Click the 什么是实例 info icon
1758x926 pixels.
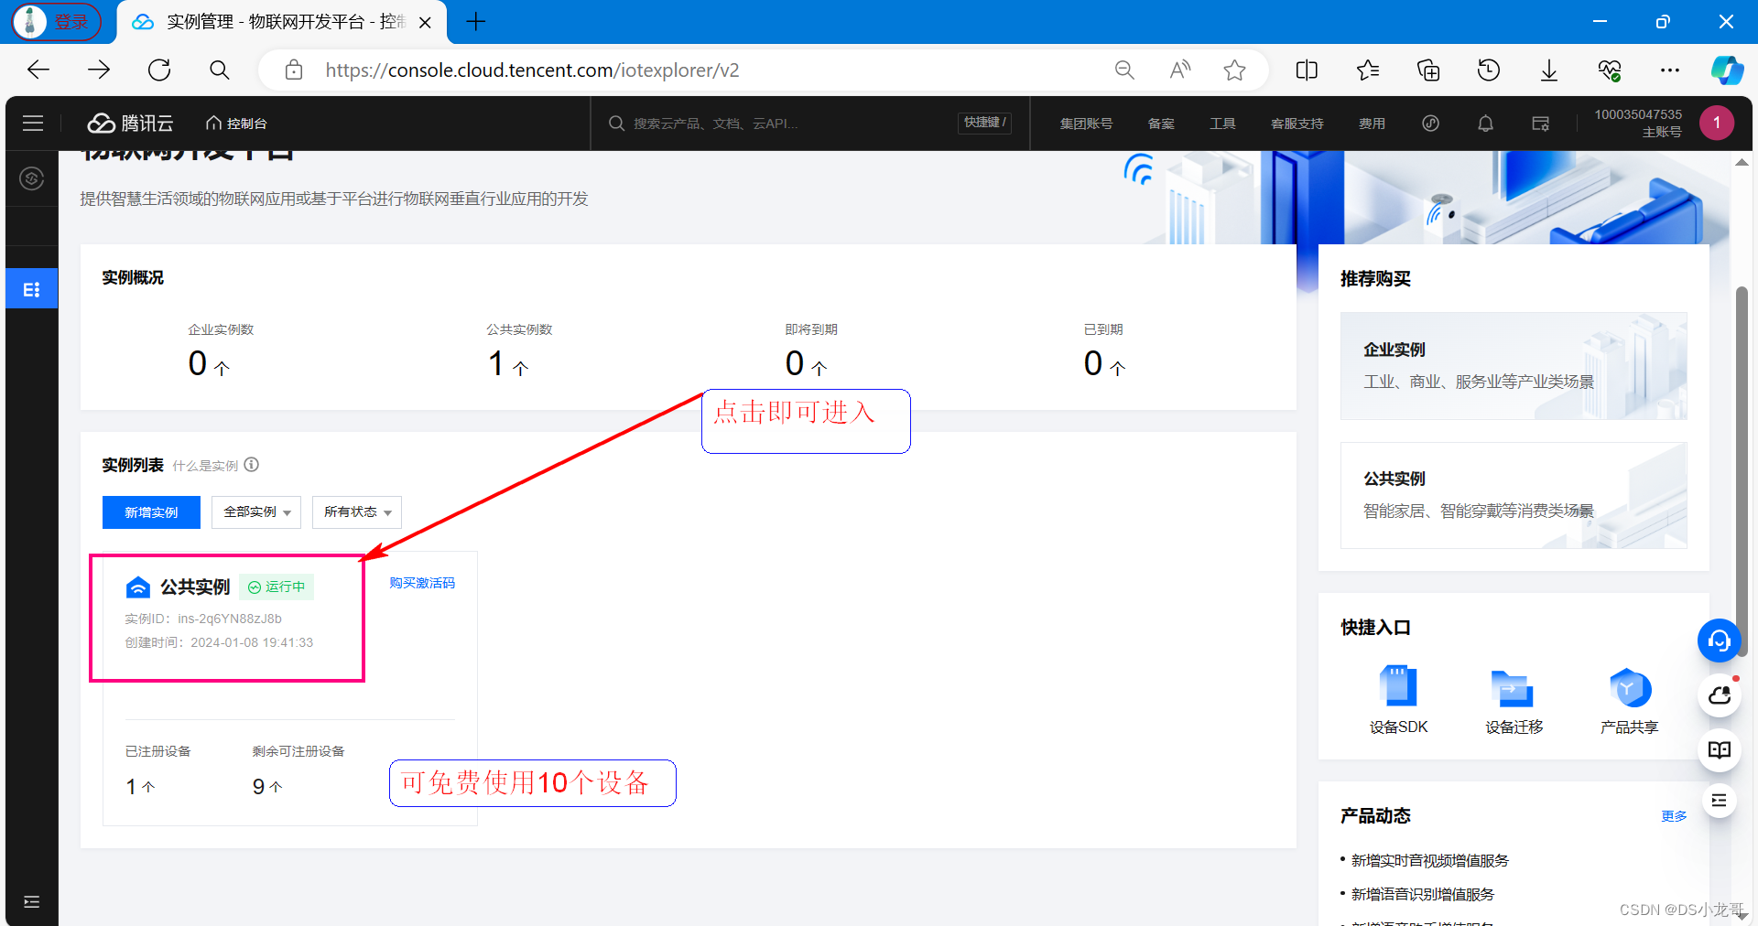tap(252, 465)
